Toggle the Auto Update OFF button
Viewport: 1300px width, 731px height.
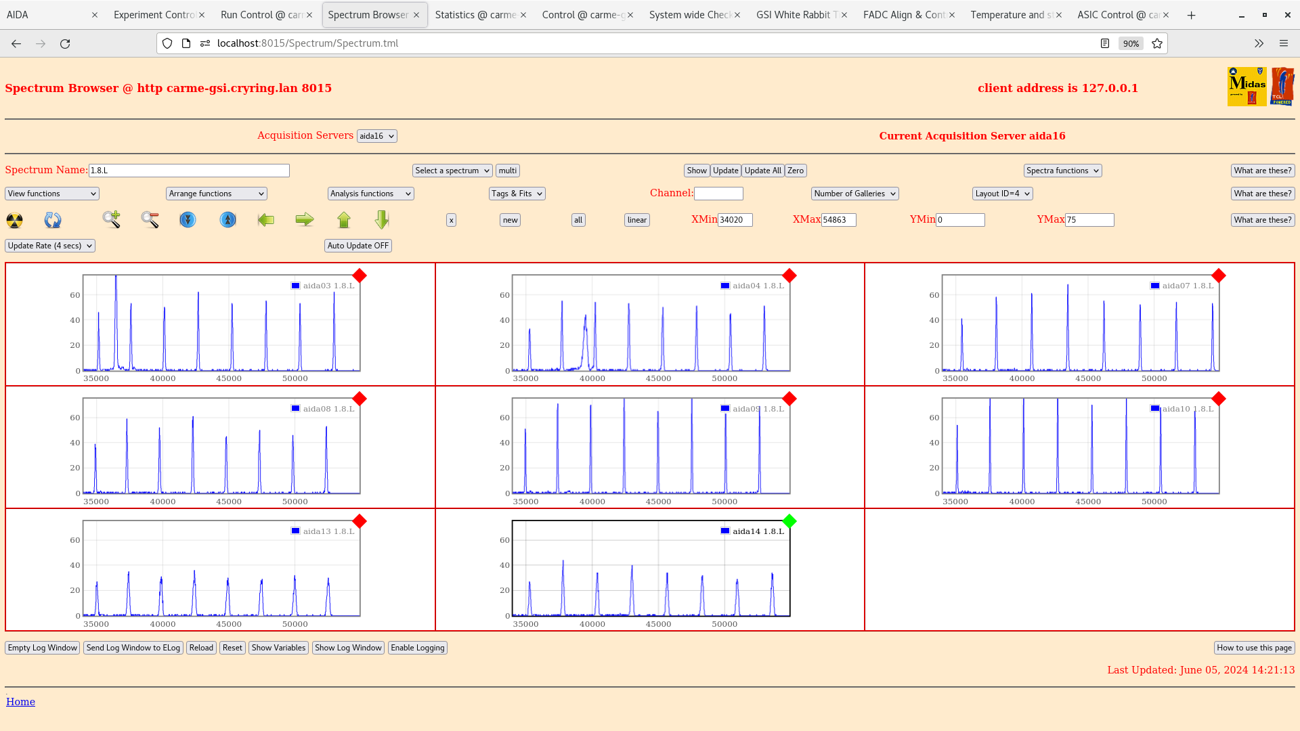(357, 246)
